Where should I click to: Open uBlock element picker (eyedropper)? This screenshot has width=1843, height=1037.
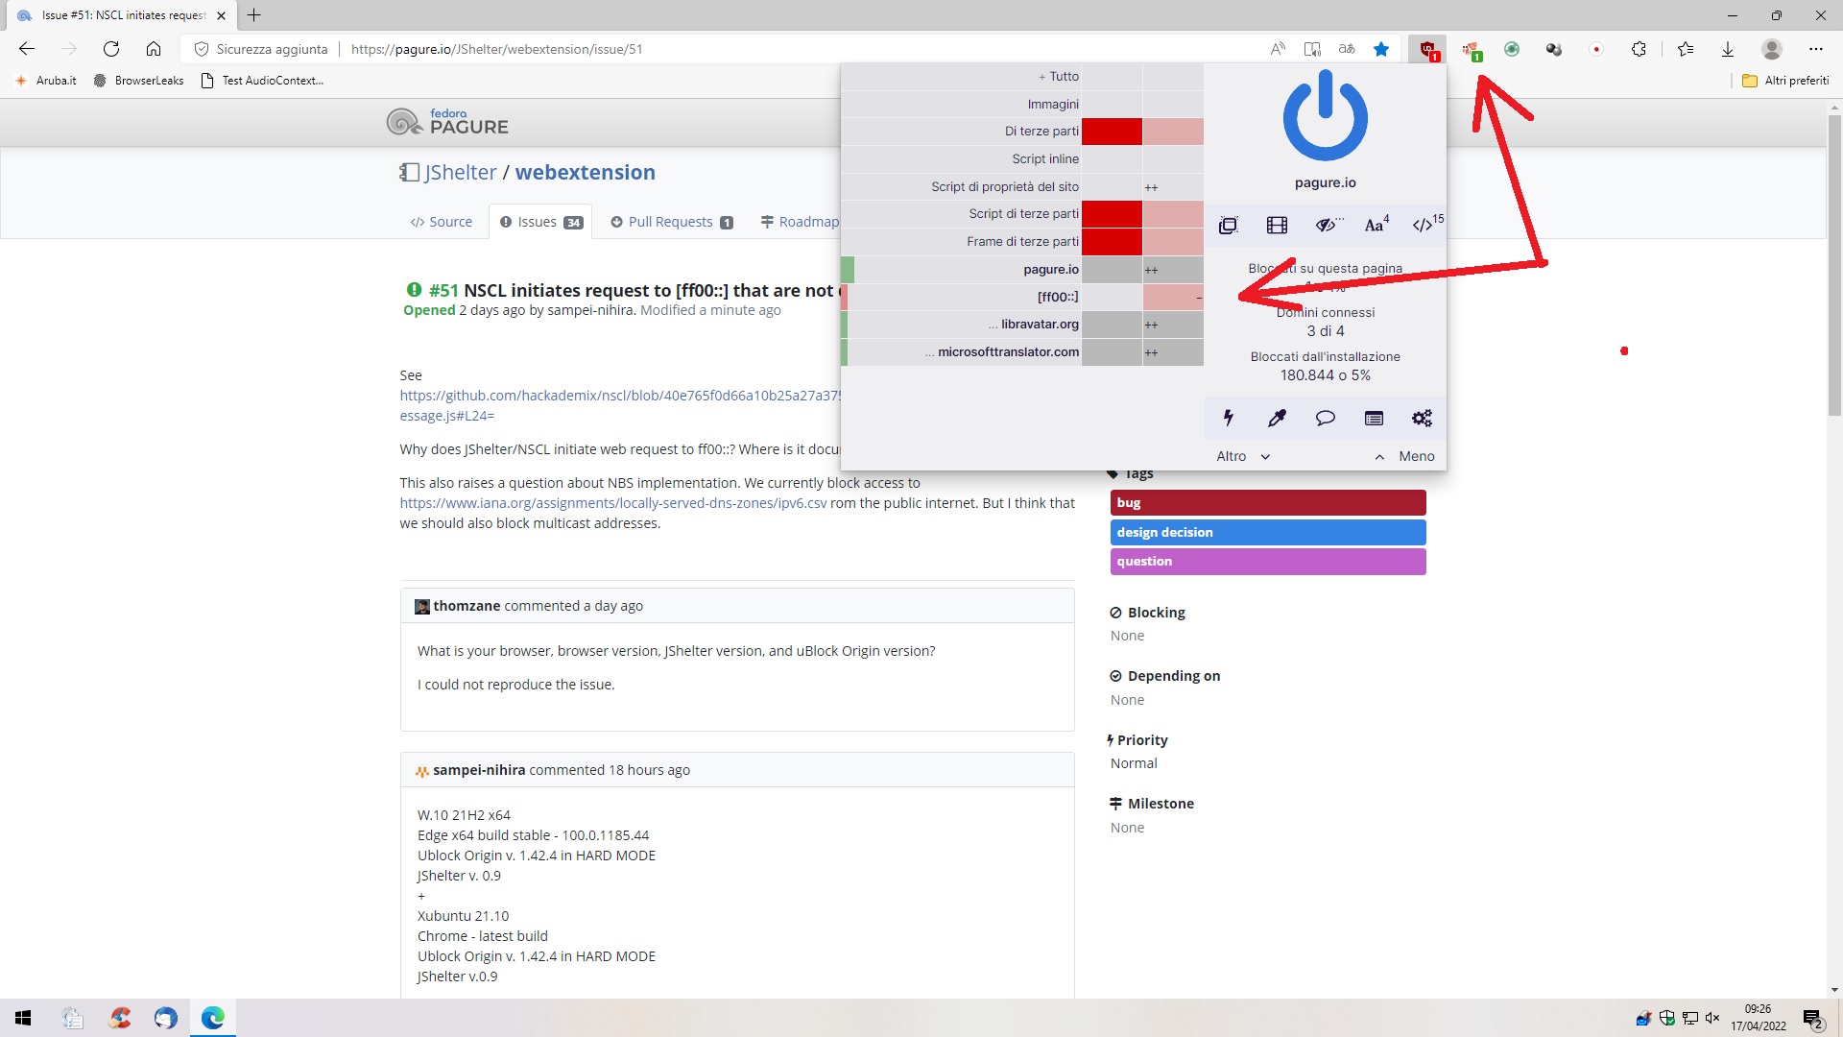click(x=1277, y=418)
